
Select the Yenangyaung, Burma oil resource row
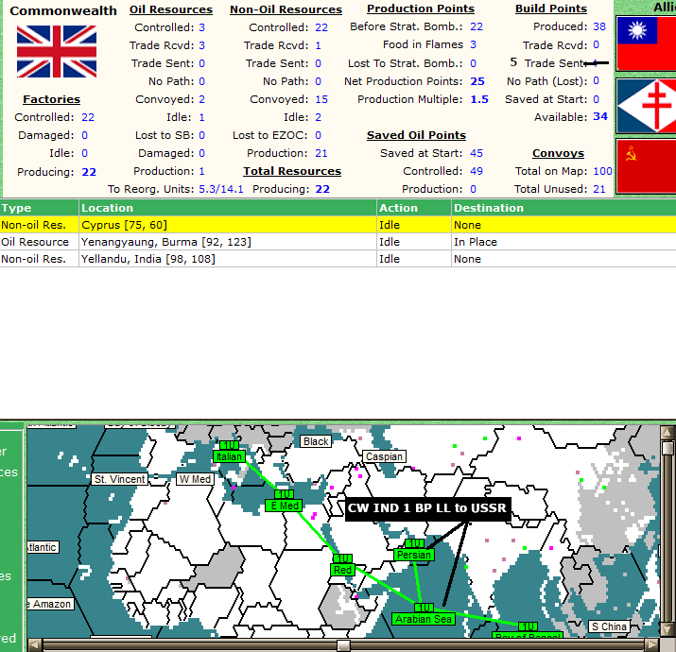[x=338, y=242]
